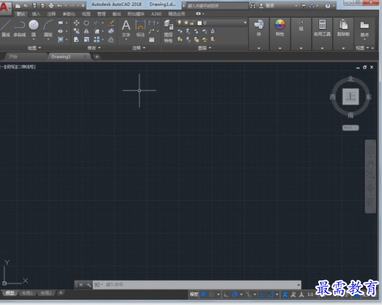Expand the Block (块) panel
Screen dimensions: 382x305
[259, 48]
